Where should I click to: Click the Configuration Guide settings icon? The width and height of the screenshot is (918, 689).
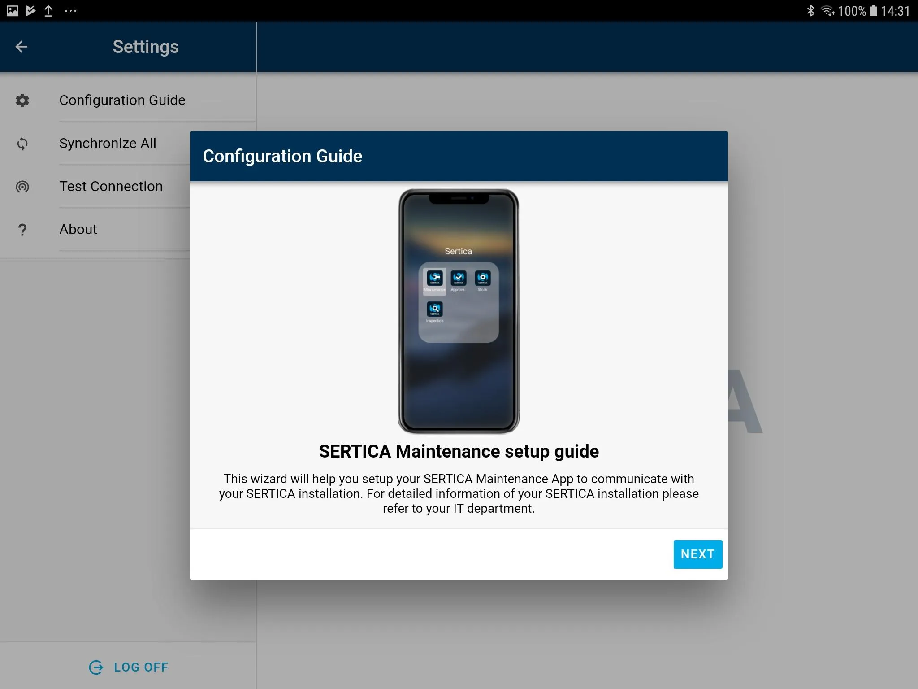[x=22, y=100]
